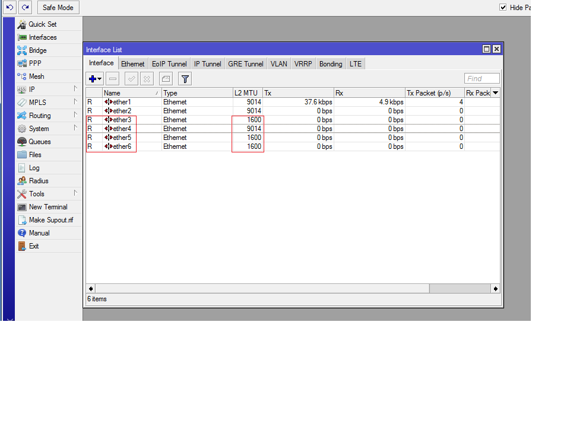Click the Routing menu icon
This screenshot has width=570, height=427.
tap(22, 116)
